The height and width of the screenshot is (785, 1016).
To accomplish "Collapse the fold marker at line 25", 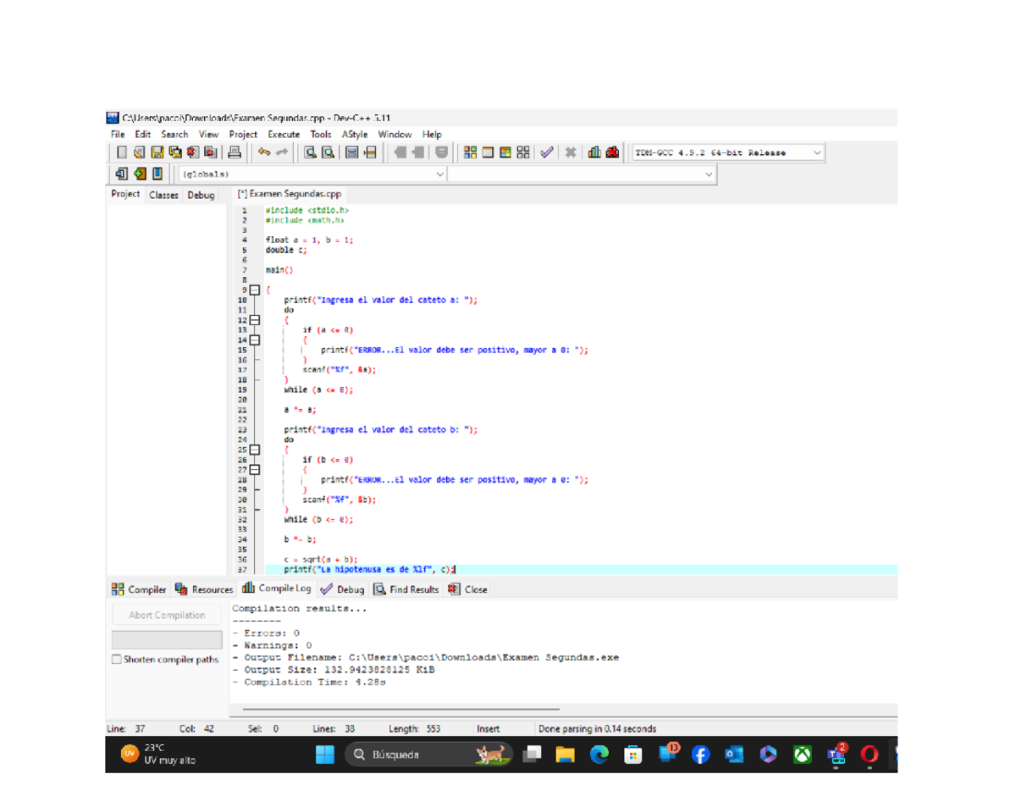I will tap(255, 451).
